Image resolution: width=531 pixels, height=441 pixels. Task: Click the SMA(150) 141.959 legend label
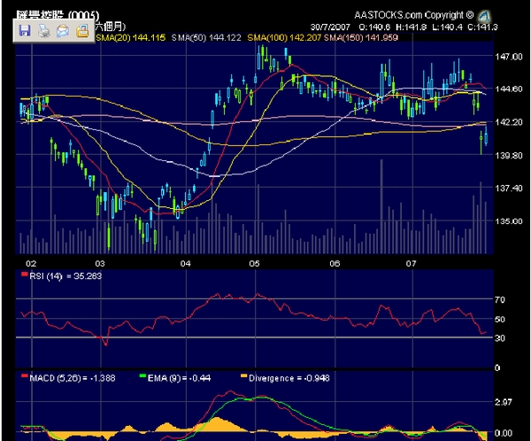click(x=361, y=37)
